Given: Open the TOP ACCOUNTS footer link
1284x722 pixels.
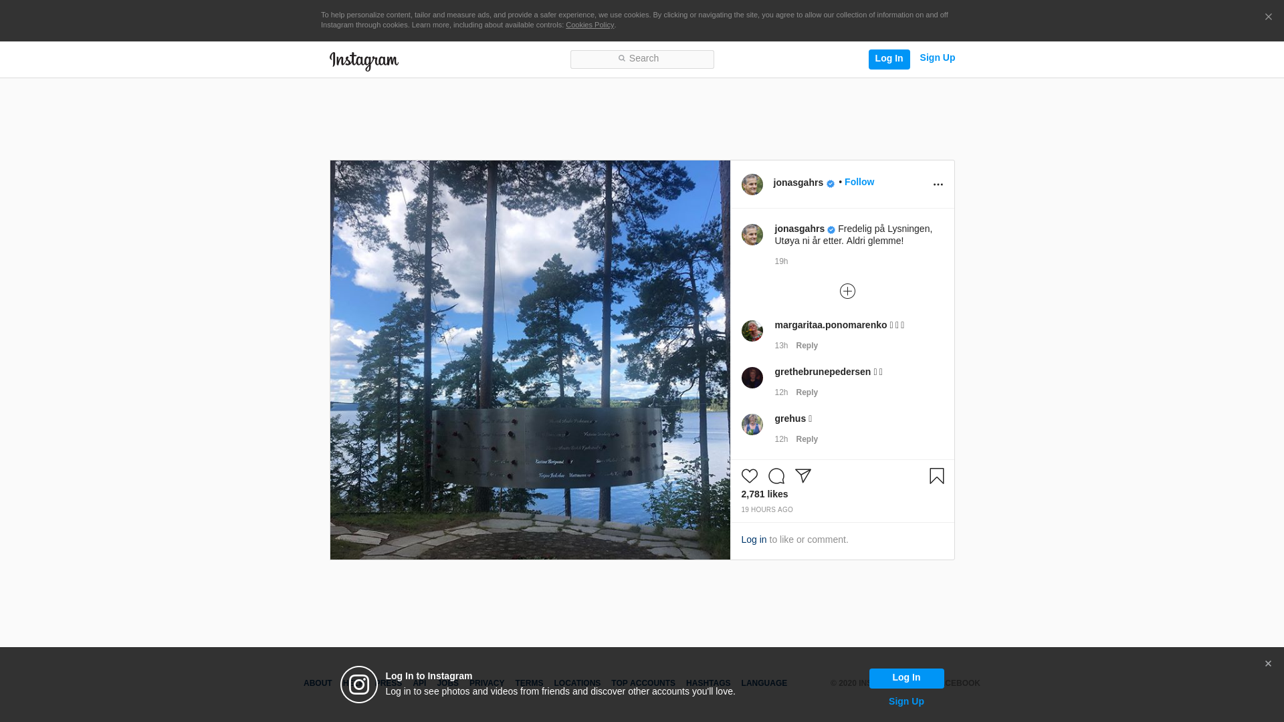Looking at the screenshot, I should pos(643,683).
